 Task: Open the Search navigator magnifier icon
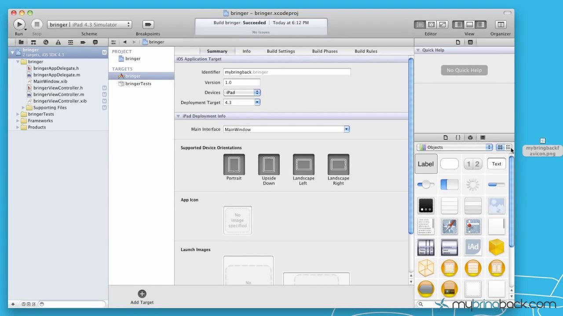coord(45,42)
